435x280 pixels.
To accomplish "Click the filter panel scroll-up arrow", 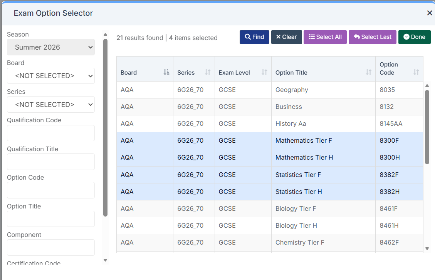I will tap(106, 35).
